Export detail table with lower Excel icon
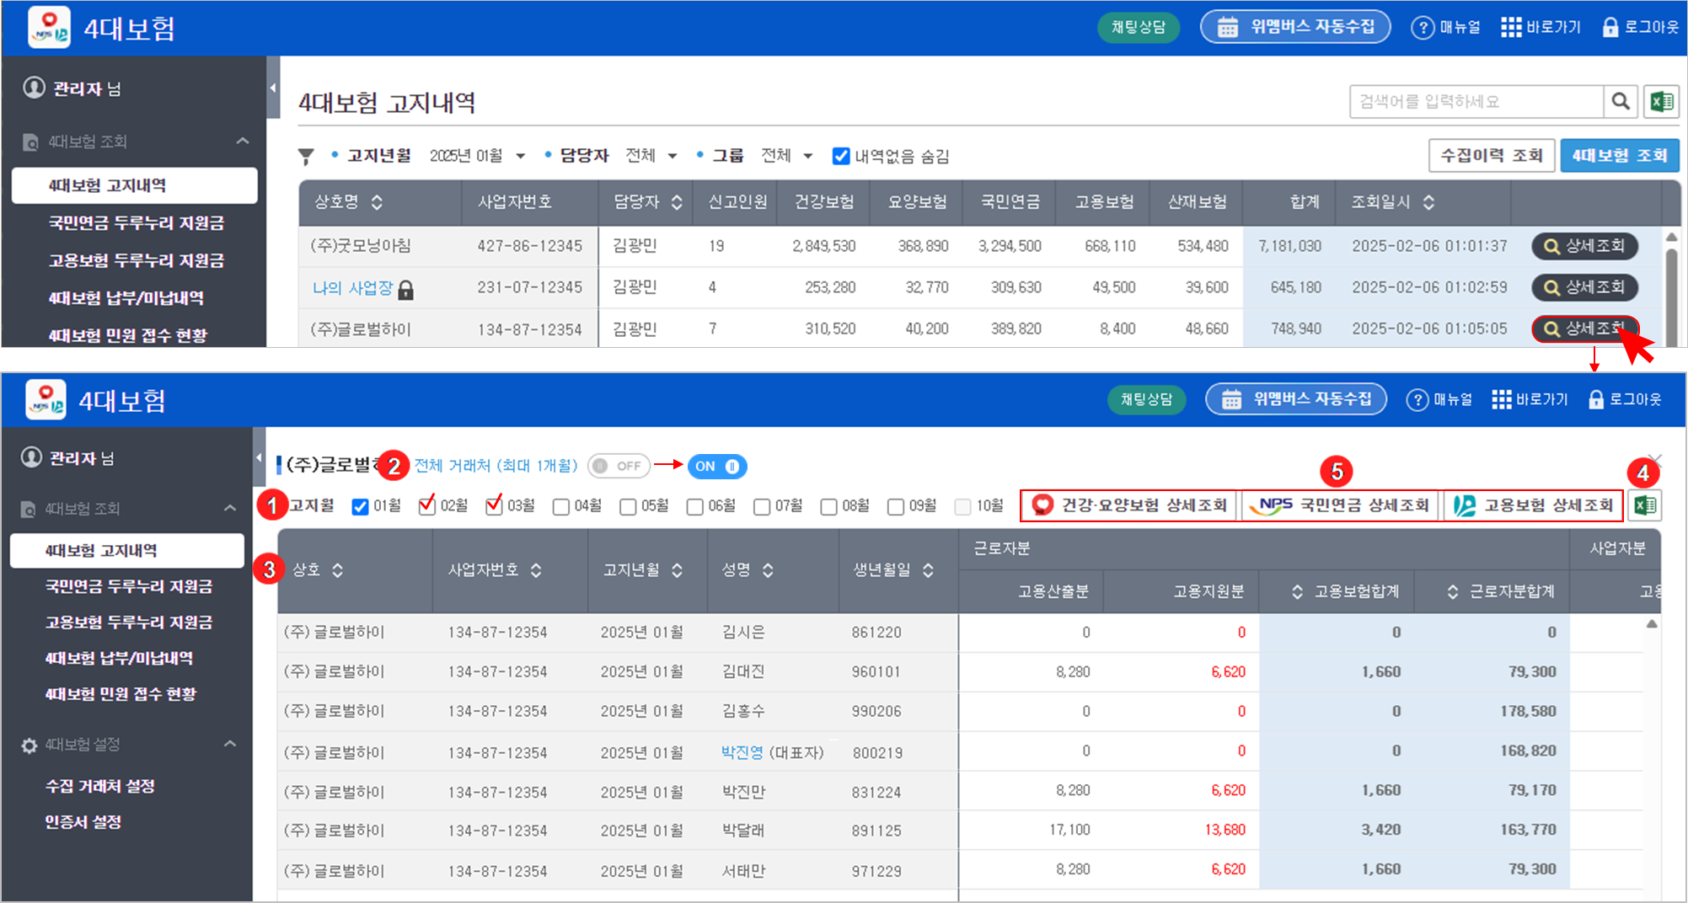This screenshot has height=903, width=1688. coord(1644,505)
